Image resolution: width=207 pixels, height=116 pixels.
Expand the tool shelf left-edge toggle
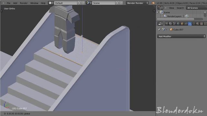(x=1, y=11)
